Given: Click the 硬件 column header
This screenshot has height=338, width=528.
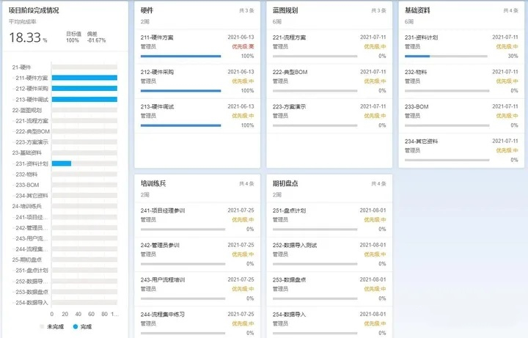Looking at the screenshot, I should tap(147, 11).
